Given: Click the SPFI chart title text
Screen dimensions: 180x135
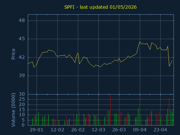Looking at the screenshot, I should point(100,7).
